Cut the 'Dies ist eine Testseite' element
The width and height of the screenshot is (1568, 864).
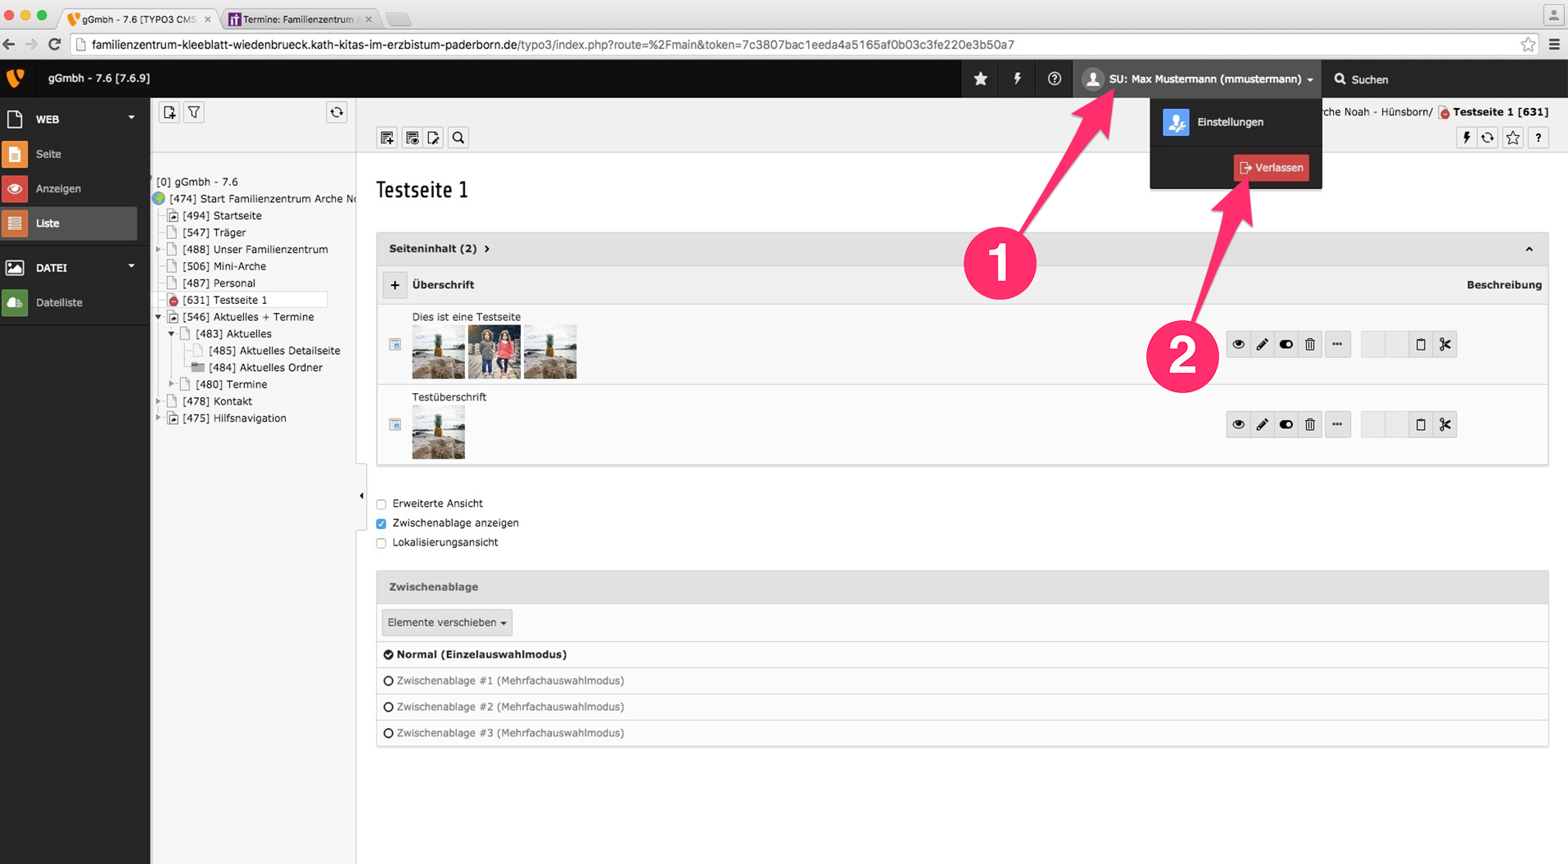pyautogui.click(x=1445, y=345)
